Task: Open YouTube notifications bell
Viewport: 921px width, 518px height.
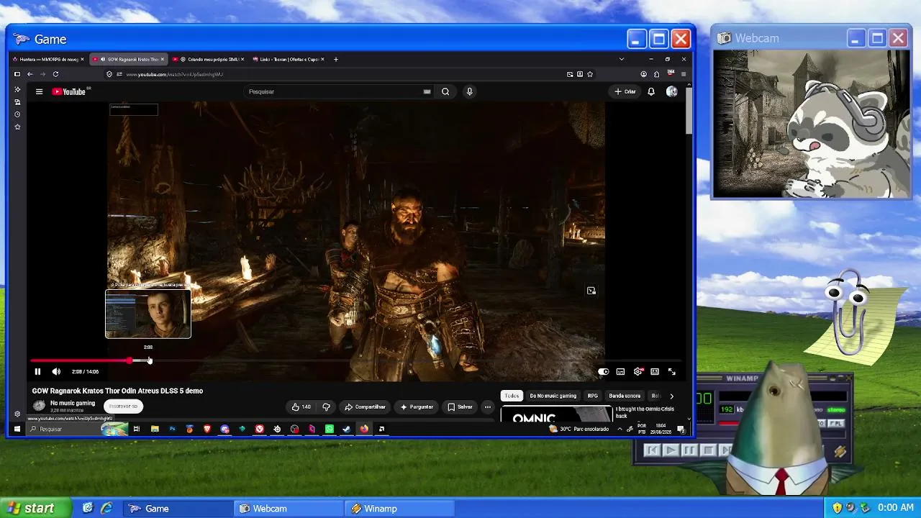Action: (651, 91)
